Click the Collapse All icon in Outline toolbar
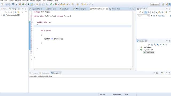Screen dimensions: 171x96 (152, 45)
